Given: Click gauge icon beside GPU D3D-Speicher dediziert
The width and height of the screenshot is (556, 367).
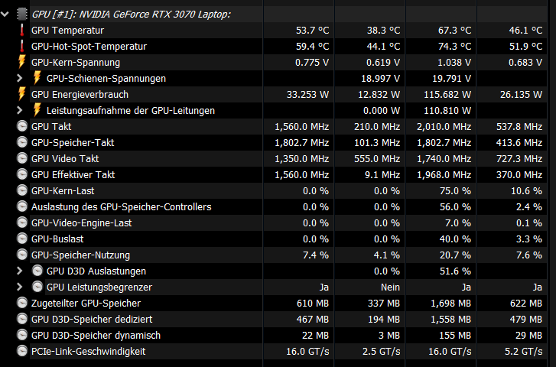Looking at the screenshot, I should point(22,319).
